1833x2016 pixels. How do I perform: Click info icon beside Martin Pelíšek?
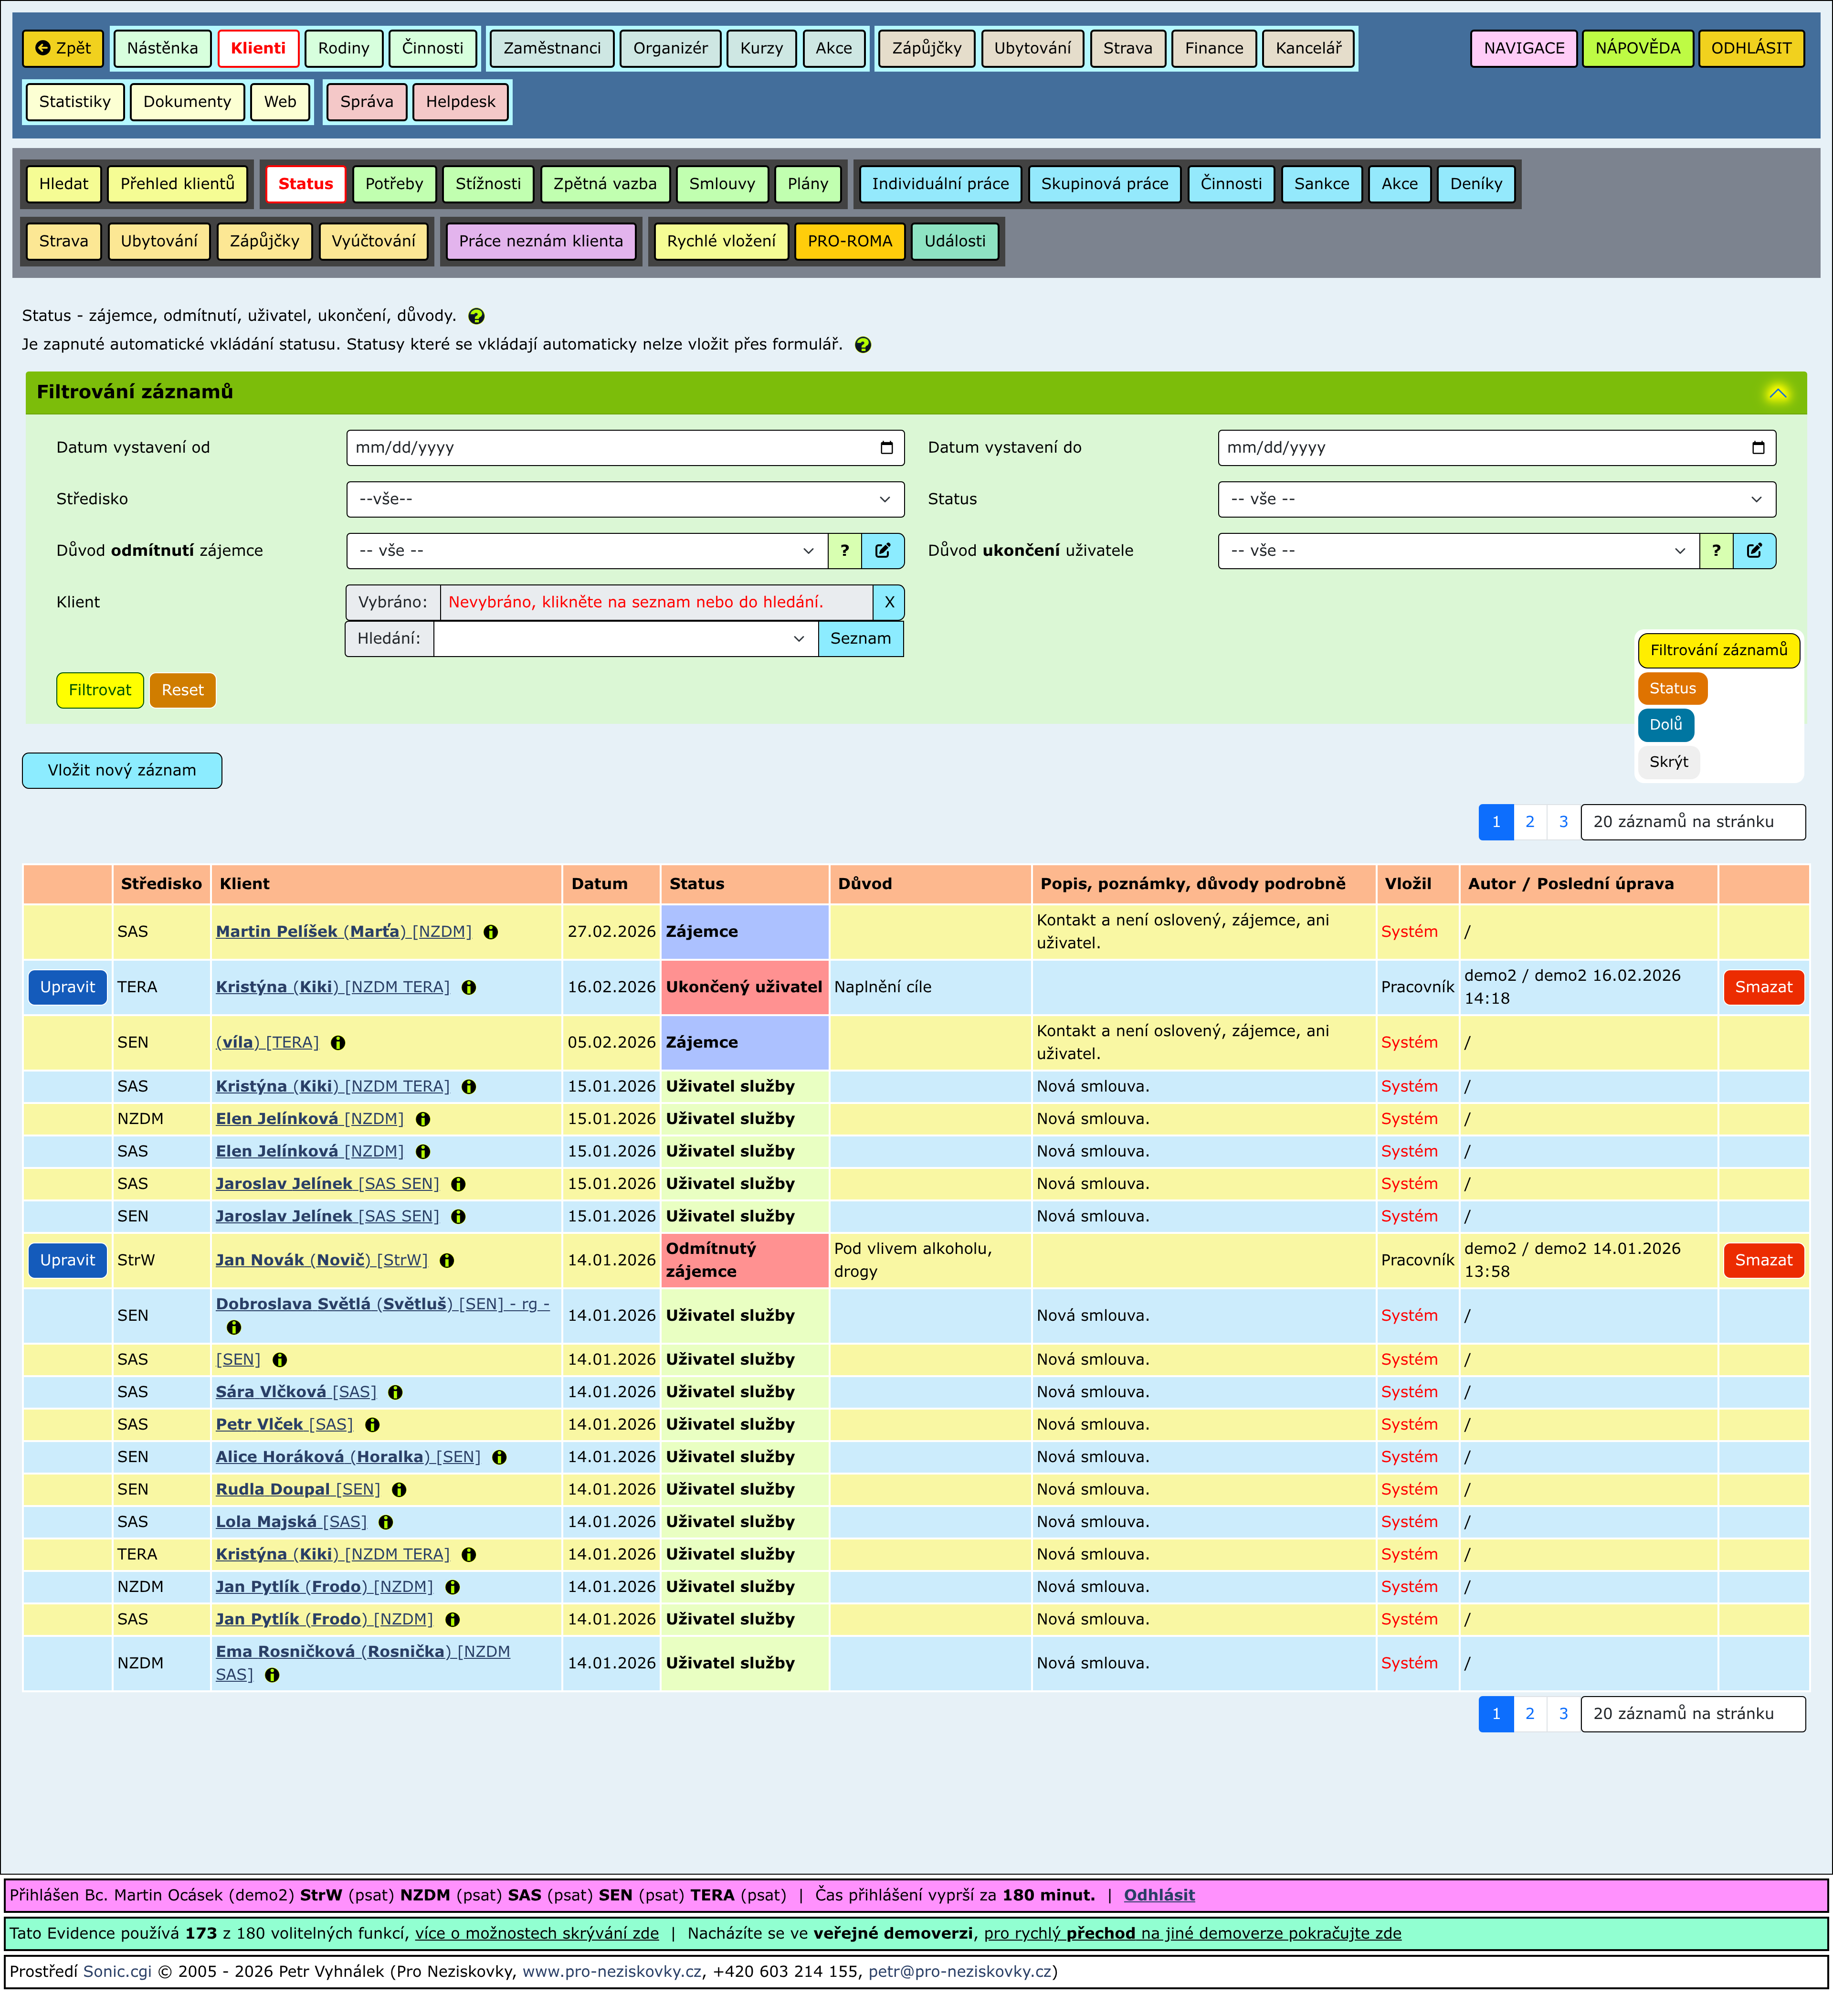coord(491,932)
